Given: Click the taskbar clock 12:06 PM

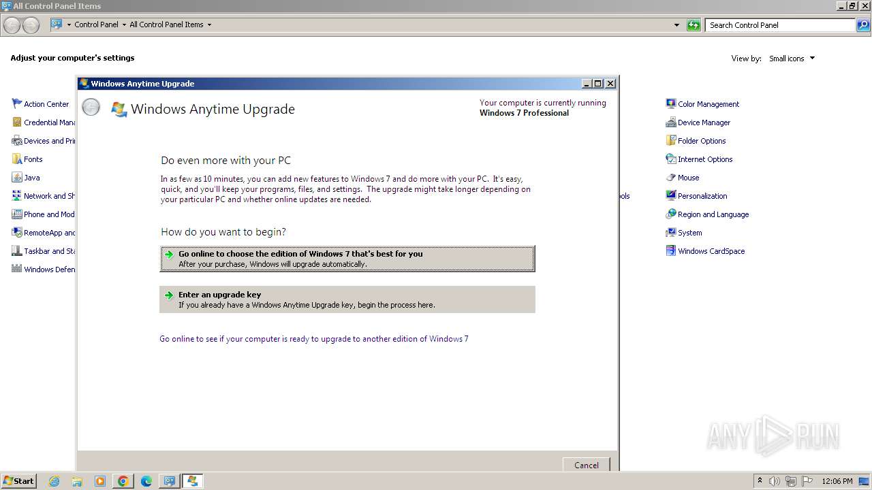Looking at the screenshot, I should [837, 481].
